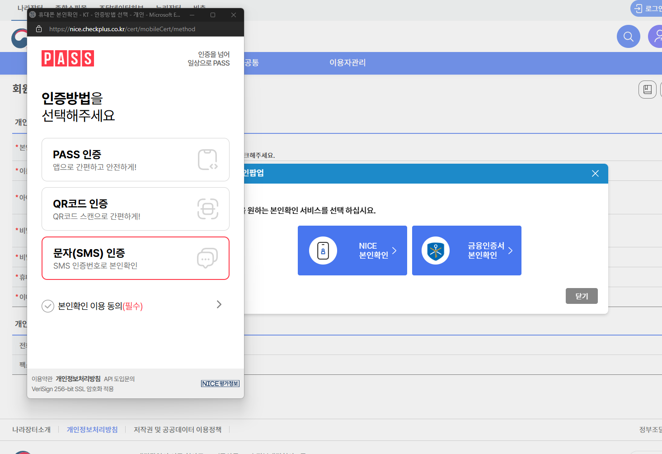The image size is (662, 454).
Task: Check the 본인확인 이용 동의 agreement circle
Action: [x=48, y=306]
